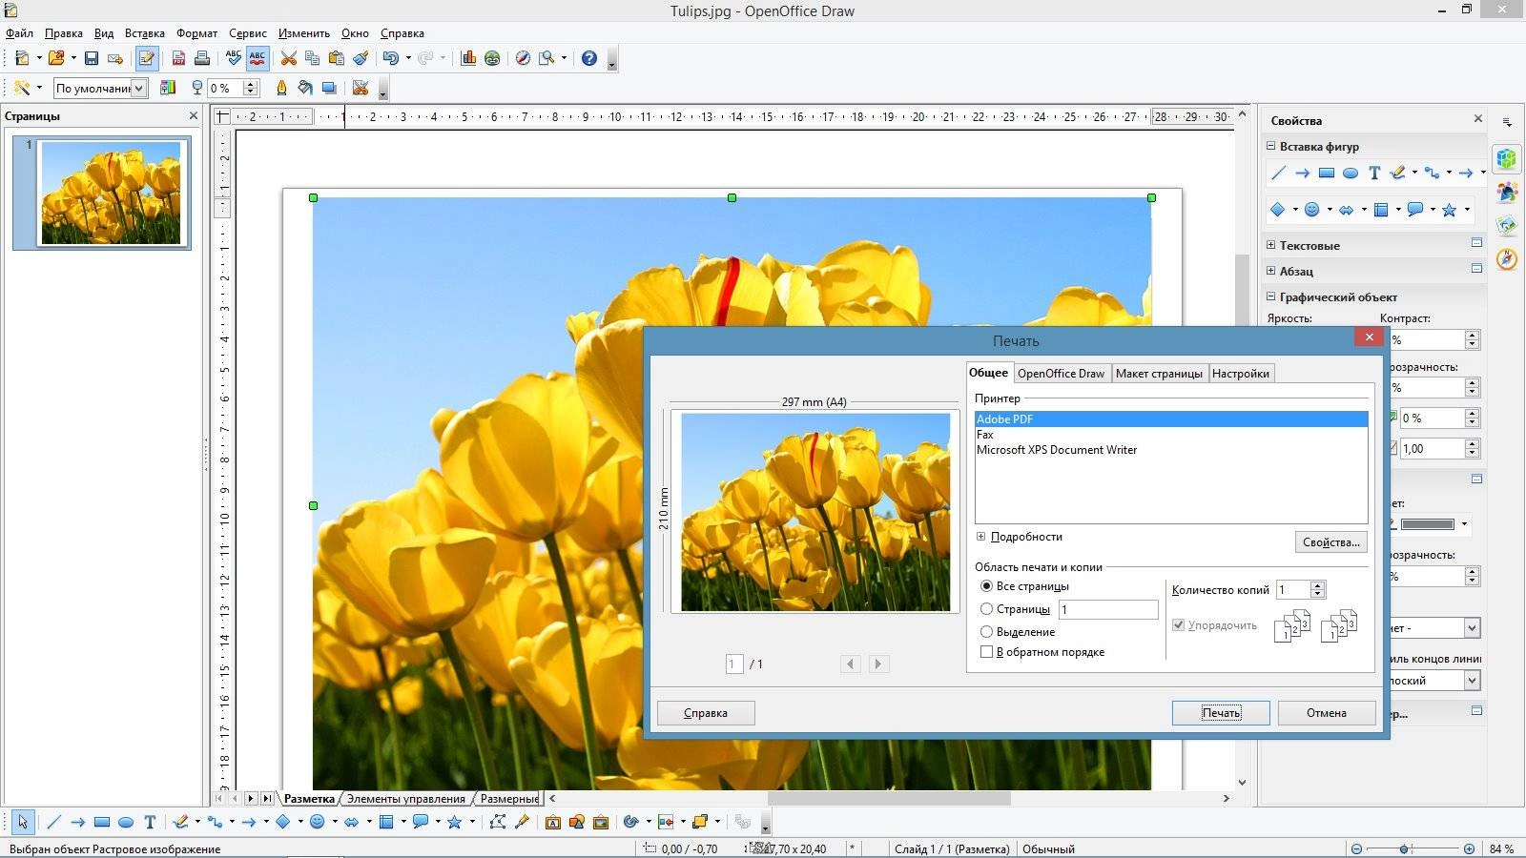
Task: Click the zoom slider handle in status bar
Action: point(1404,848)
